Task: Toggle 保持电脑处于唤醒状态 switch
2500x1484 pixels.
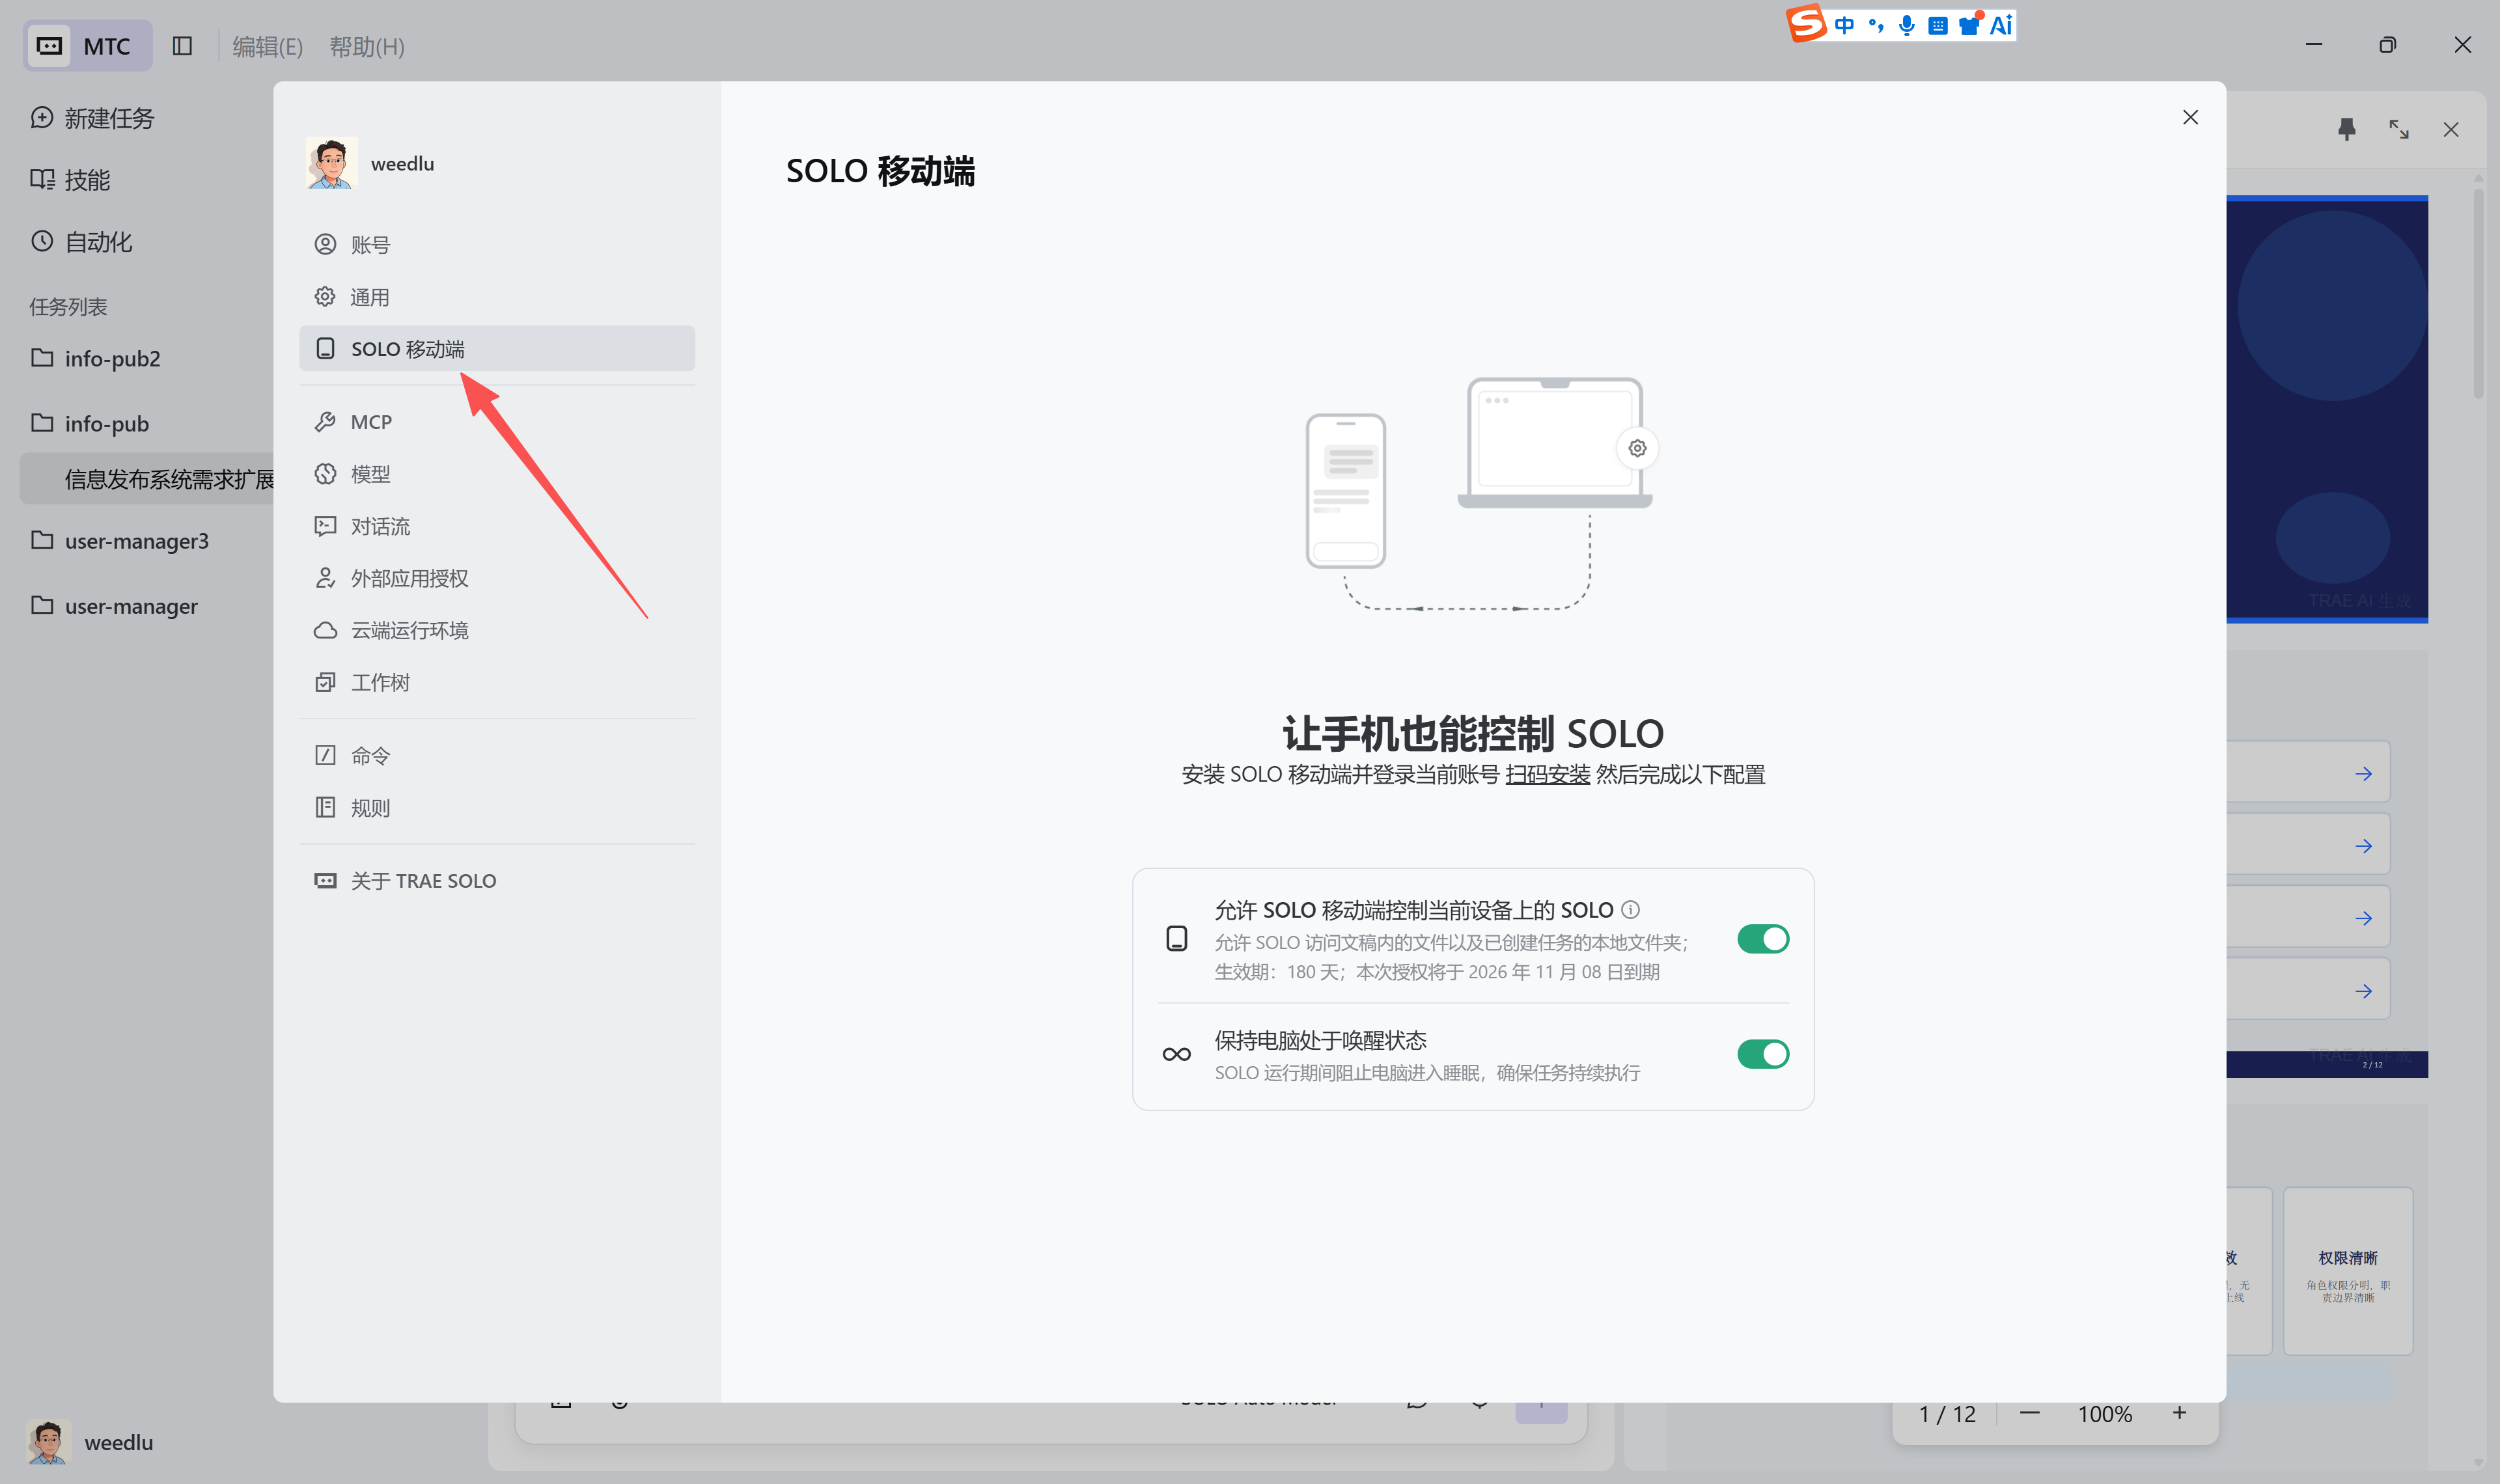Action: click(x=1762, y=1054)
